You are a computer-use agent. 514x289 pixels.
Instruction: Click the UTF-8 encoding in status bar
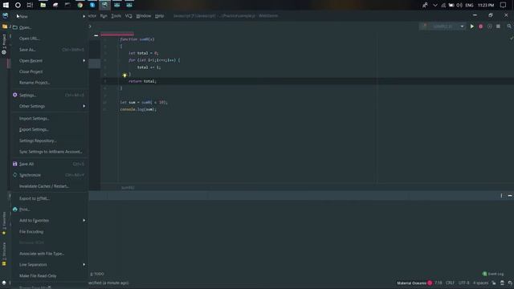pyautogui.click(x=464, y=283)
